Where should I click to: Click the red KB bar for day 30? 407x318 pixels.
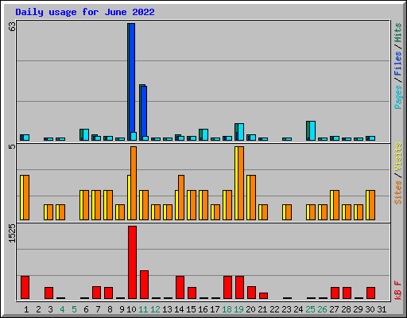[x=370, y=293]
